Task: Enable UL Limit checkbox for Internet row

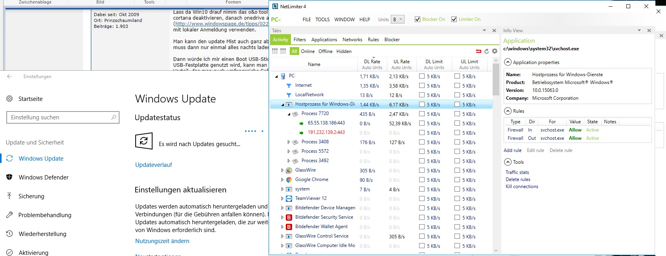Action: click(457, 86)
